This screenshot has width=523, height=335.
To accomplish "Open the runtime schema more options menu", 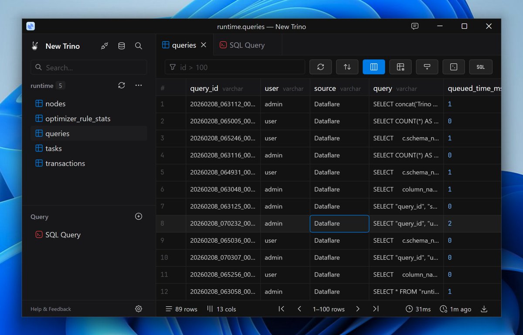I will (x=139, y=85).
